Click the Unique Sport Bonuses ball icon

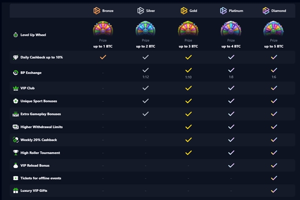[x=15, y=101]
